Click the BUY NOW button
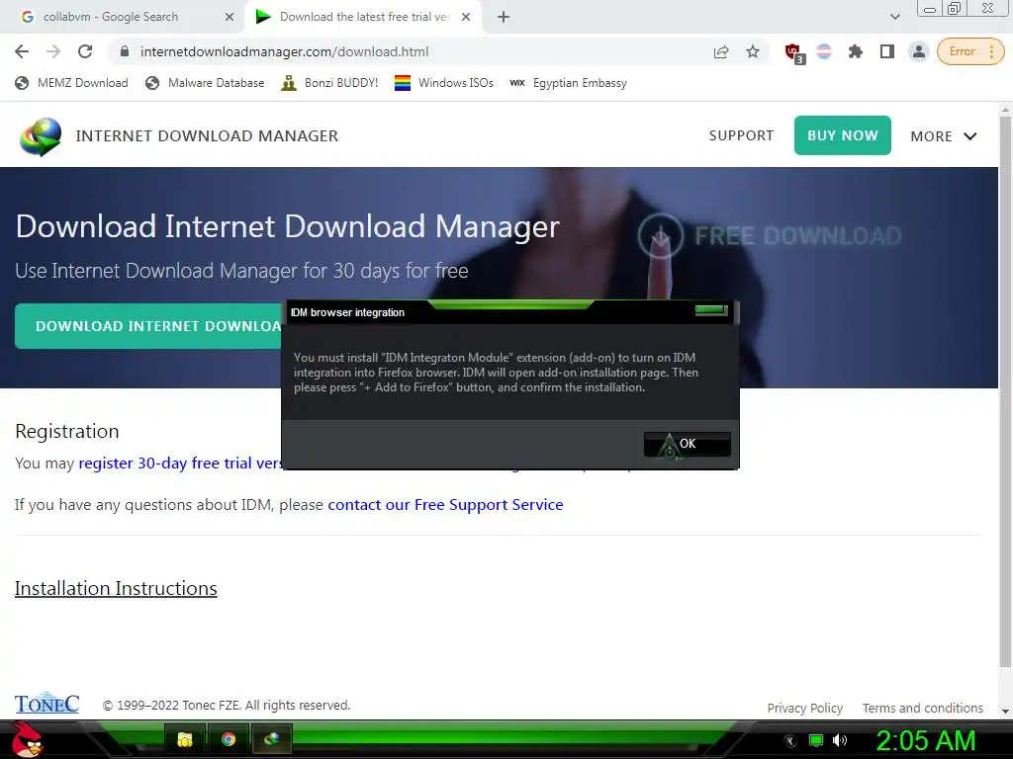1013x759 pixels. pos(843,135)
